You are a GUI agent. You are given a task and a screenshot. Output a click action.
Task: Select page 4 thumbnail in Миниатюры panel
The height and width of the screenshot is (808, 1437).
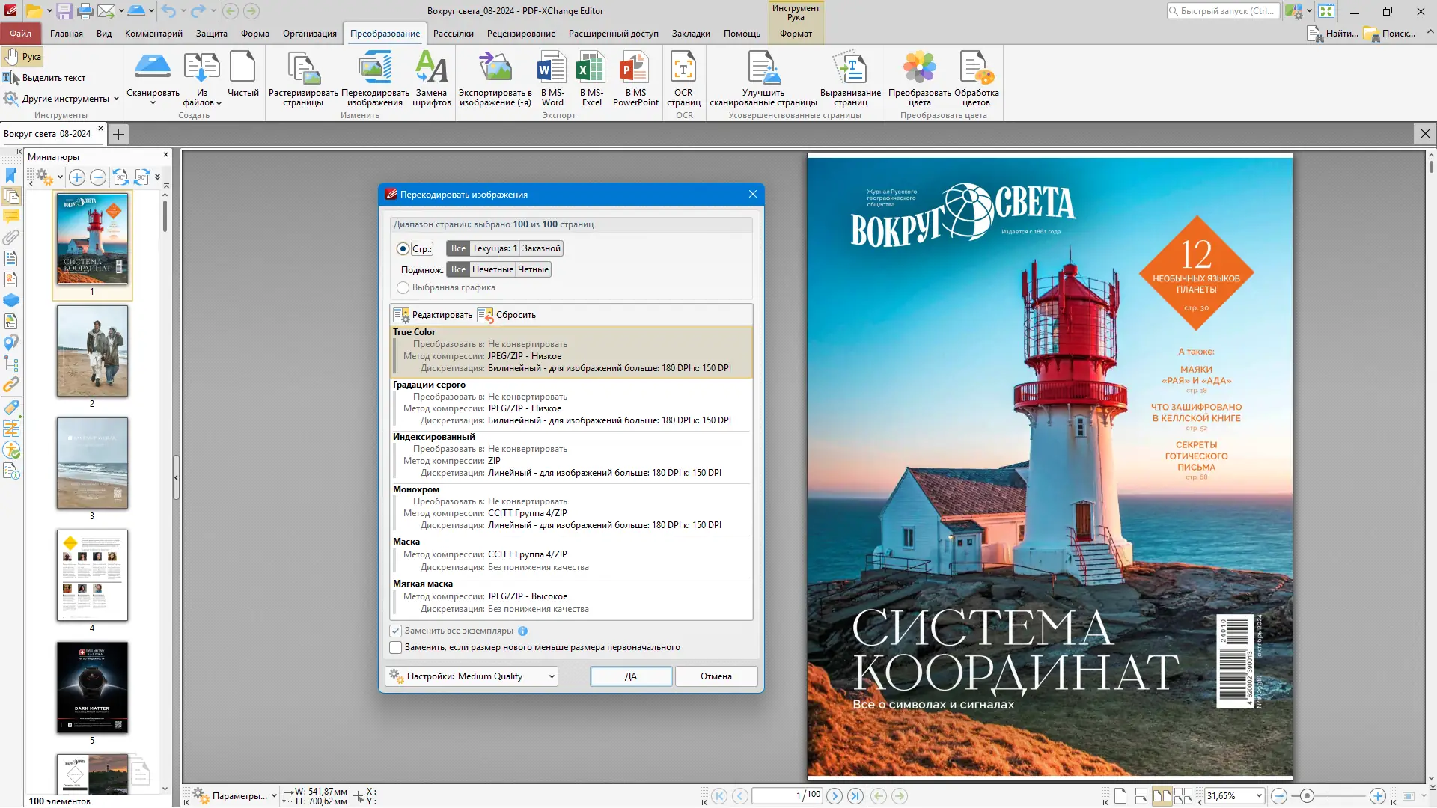coord(92,575)
